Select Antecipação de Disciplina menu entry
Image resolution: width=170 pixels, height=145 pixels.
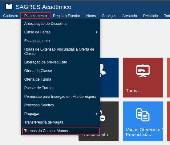[x=61, y=24]
